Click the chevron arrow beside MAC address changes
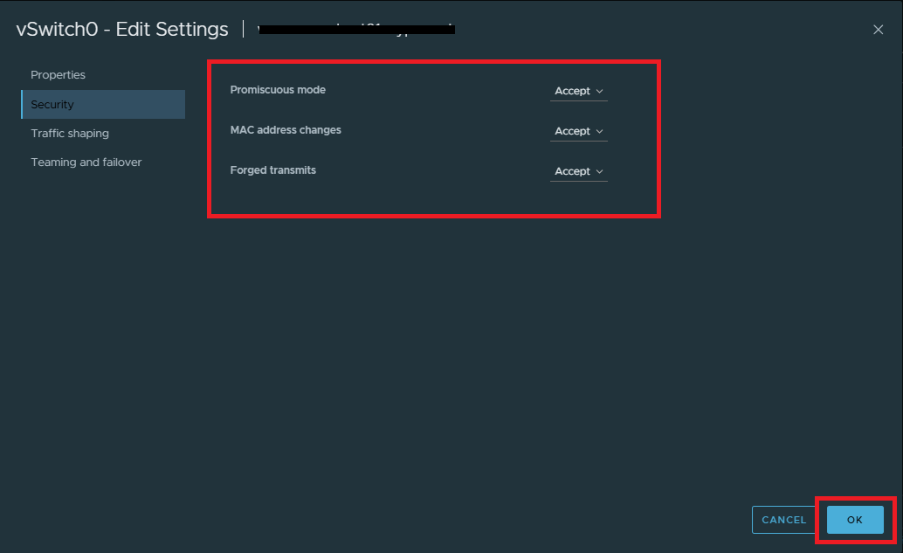 pos(599,131)
